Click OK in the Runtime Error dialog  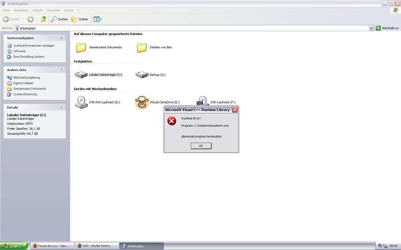[x=201, y=146]
